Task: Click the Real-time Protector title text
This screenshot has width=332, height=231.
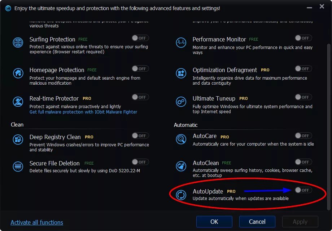Action: tap(54, 98)
